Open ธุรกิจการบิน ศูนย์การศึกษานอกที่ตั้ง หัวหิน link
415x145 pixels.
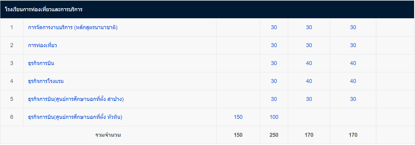click(75, 117)
